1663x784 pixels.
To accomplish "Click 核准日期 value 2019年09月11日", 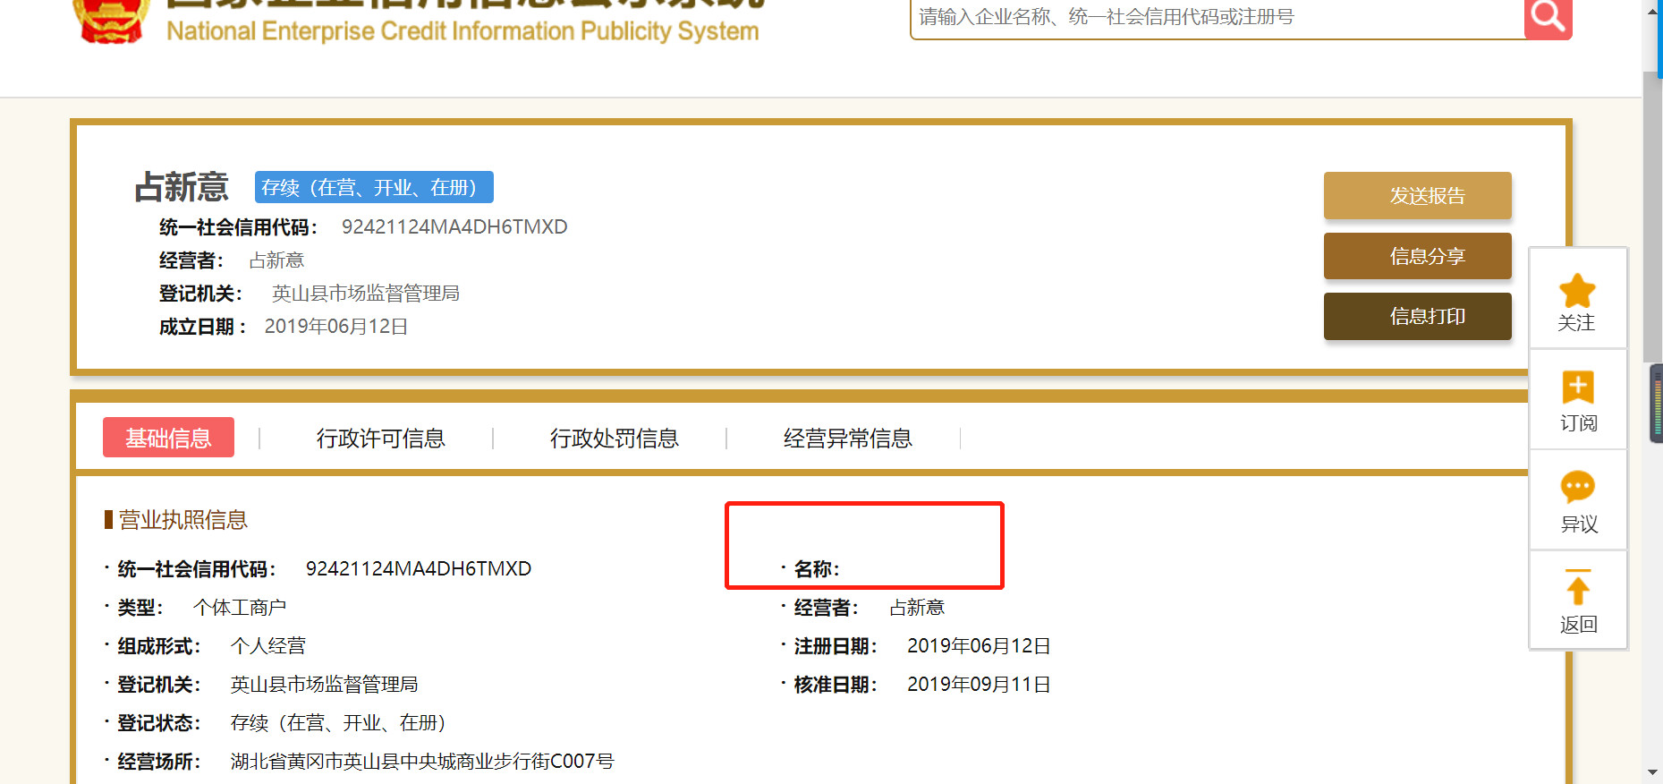I will [979, 685].
